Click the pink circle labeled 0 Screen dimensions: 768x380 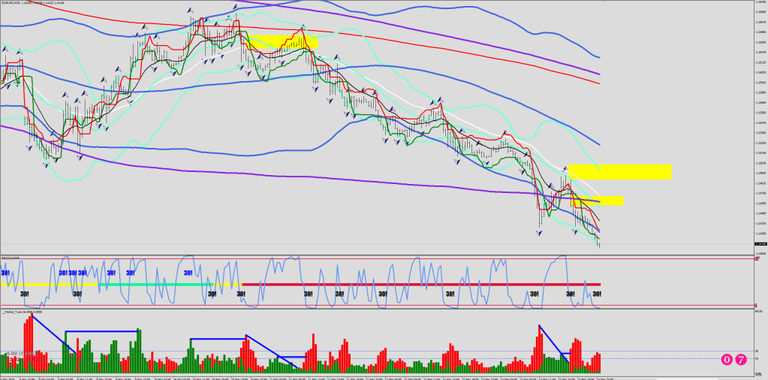click(727, 360)
